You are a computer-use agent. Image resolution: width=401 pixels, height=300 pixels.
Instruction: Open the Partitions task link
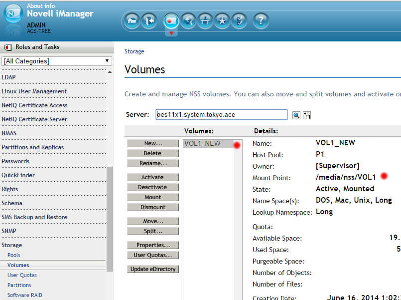(x=19, y=285)
